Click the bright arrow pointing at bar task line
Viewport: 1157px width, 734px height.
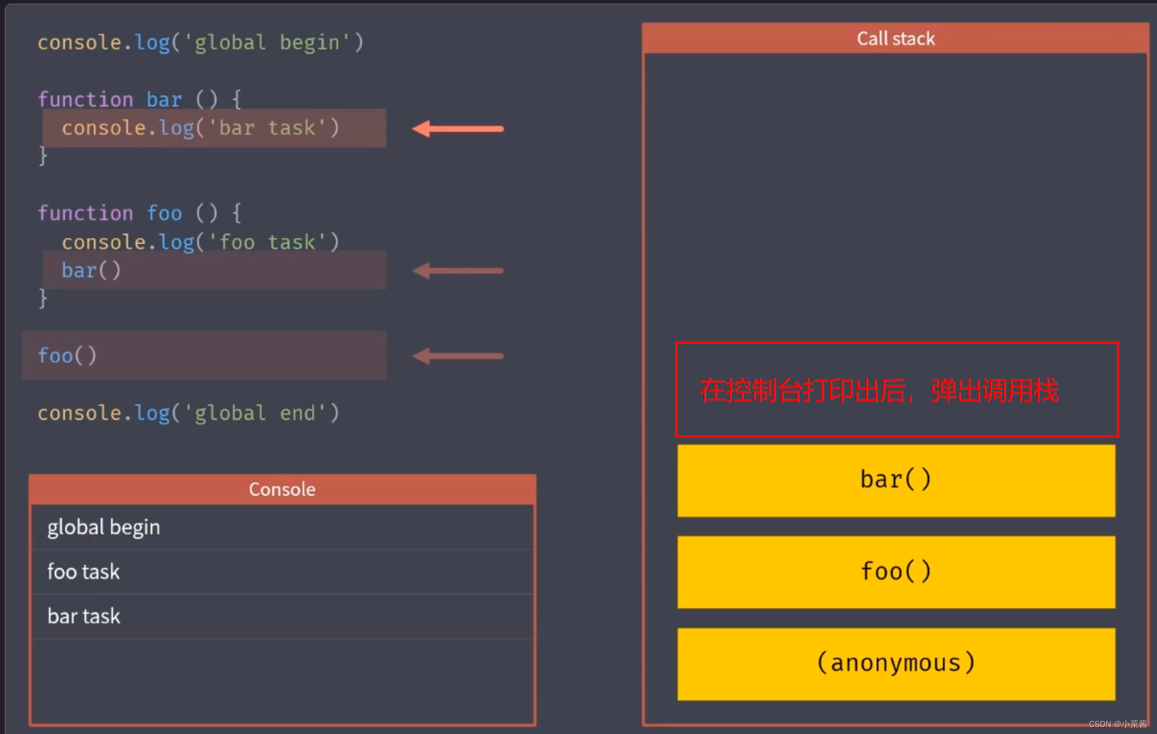[x=458, y=129]
